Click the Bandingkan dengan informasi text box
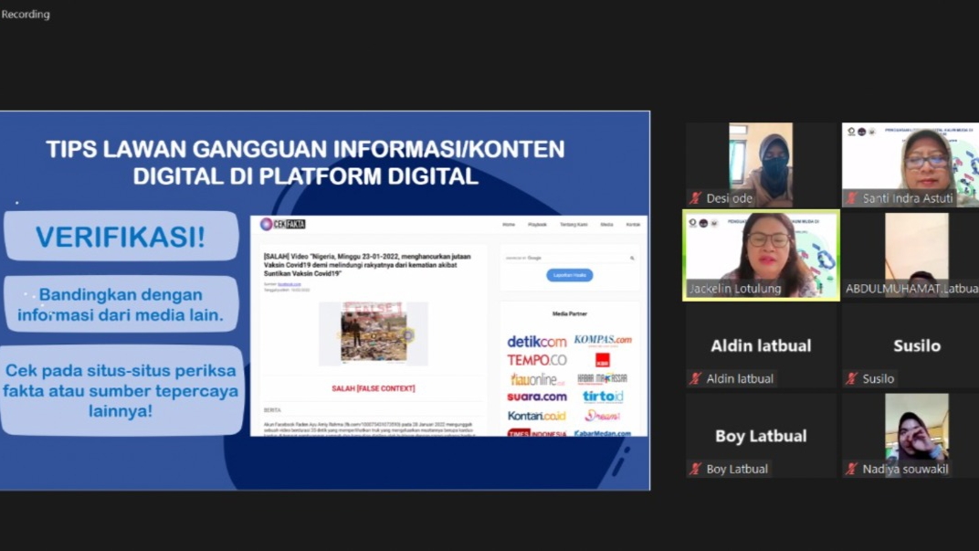This screenshot has height=551, width=979. (121, 304)
